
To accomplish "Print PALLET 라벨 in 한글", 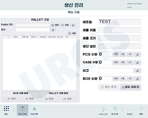I will point(49,99).
